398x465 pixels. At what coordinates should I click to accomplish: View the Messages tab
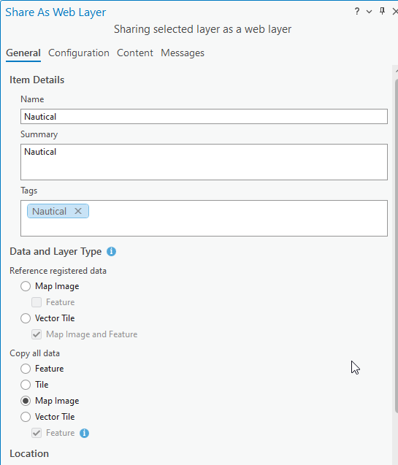click(183, 53)
